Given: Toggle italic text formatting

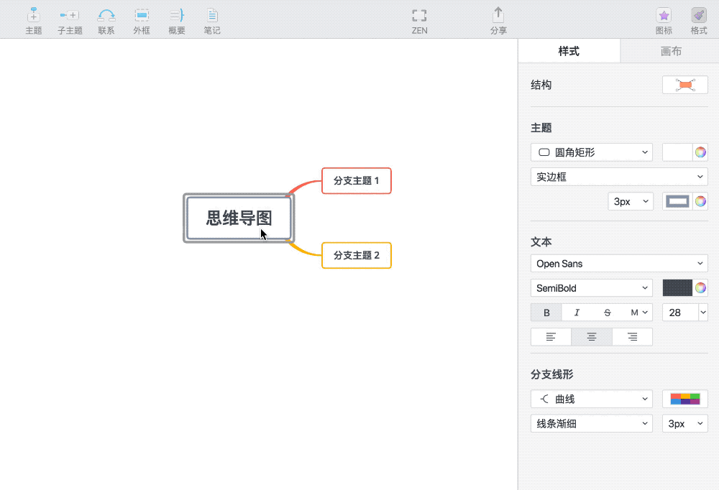Looking at the screenshot, I should (577, 313).
